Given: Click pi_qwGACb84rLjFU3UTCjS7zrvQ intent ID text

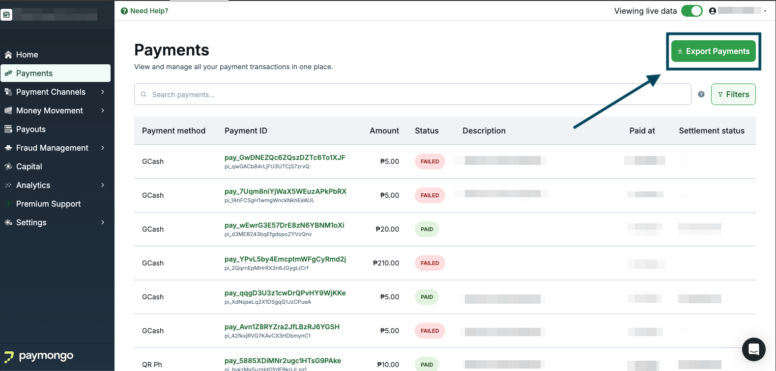Looking at the screenshot, I should [267, 166].
